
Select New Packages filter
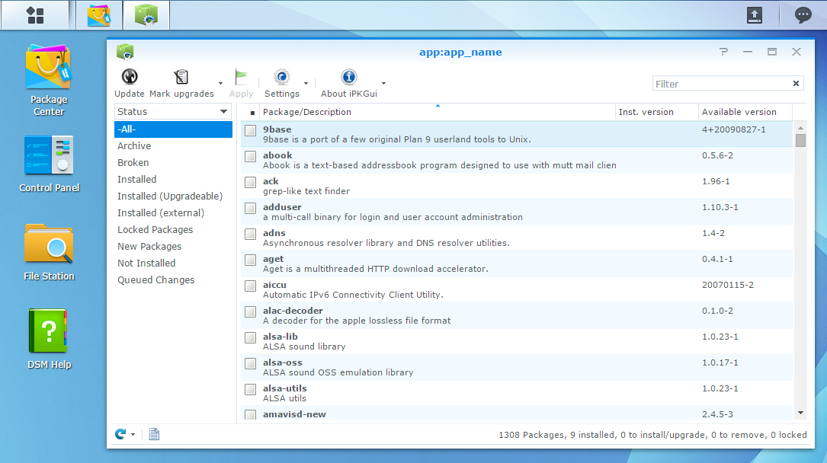(x=173, y=247)
